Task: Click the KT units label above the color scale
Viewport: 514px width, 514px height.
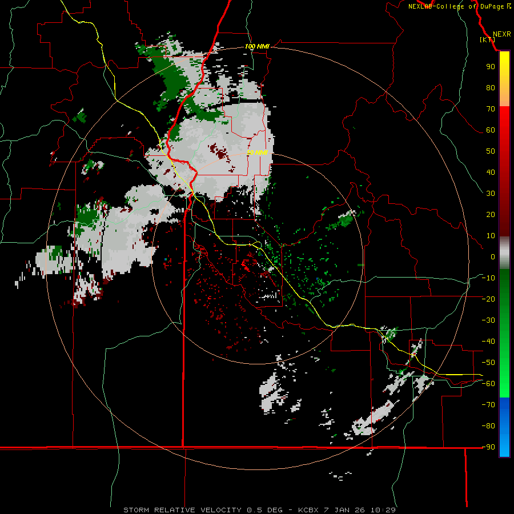Action: 488,39
